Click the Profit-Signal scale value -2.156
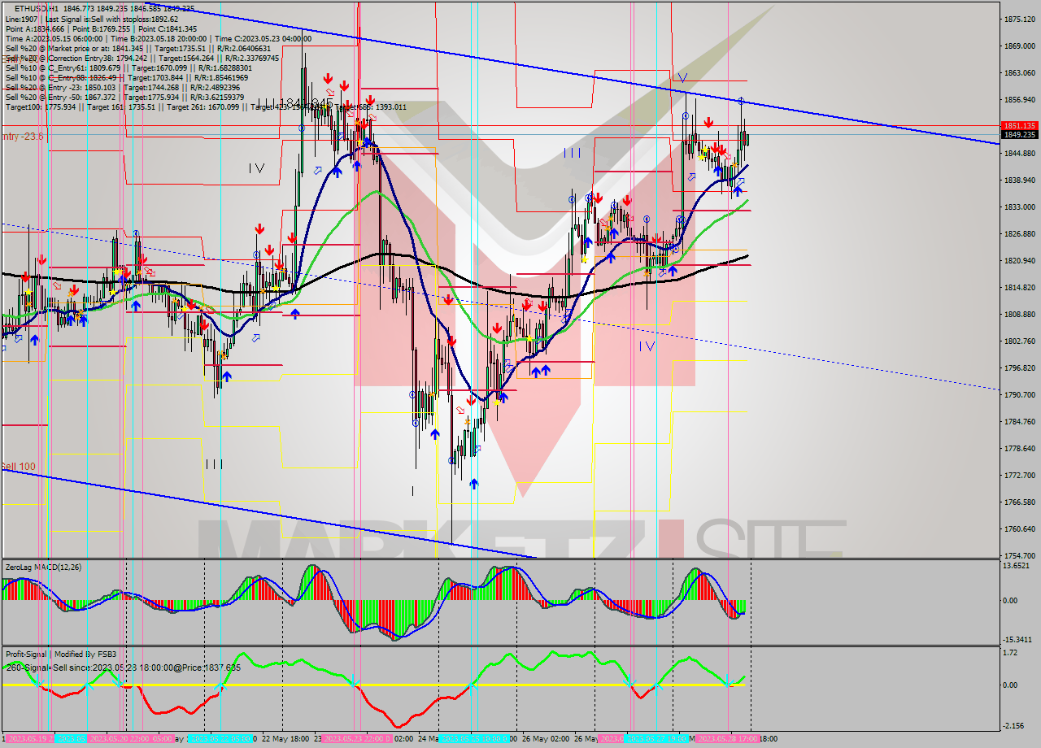 [1014, 725]
